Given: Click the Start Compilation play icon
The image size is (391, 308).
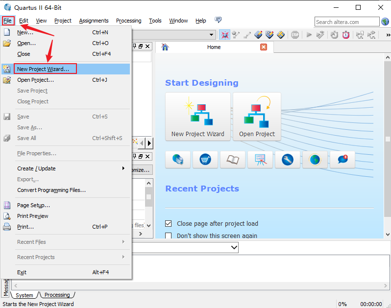Looking at the screenshot, I should pos(309,35).
